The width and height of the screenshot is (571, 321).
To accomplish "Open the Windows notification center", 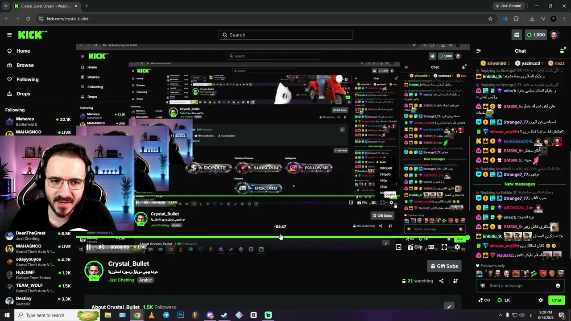I will pyautogui.click(x=562, y=315).
